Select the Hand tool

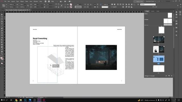click(x=2, y=52)
